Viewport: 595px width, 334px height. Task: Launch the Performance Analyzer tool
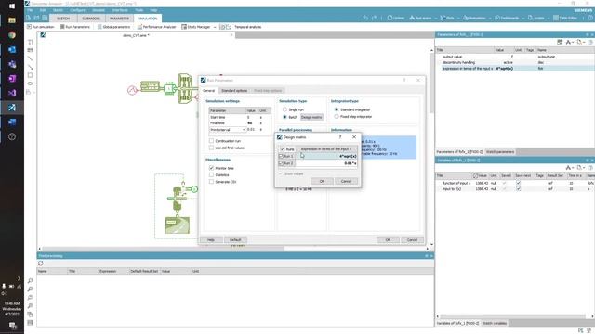157,27
